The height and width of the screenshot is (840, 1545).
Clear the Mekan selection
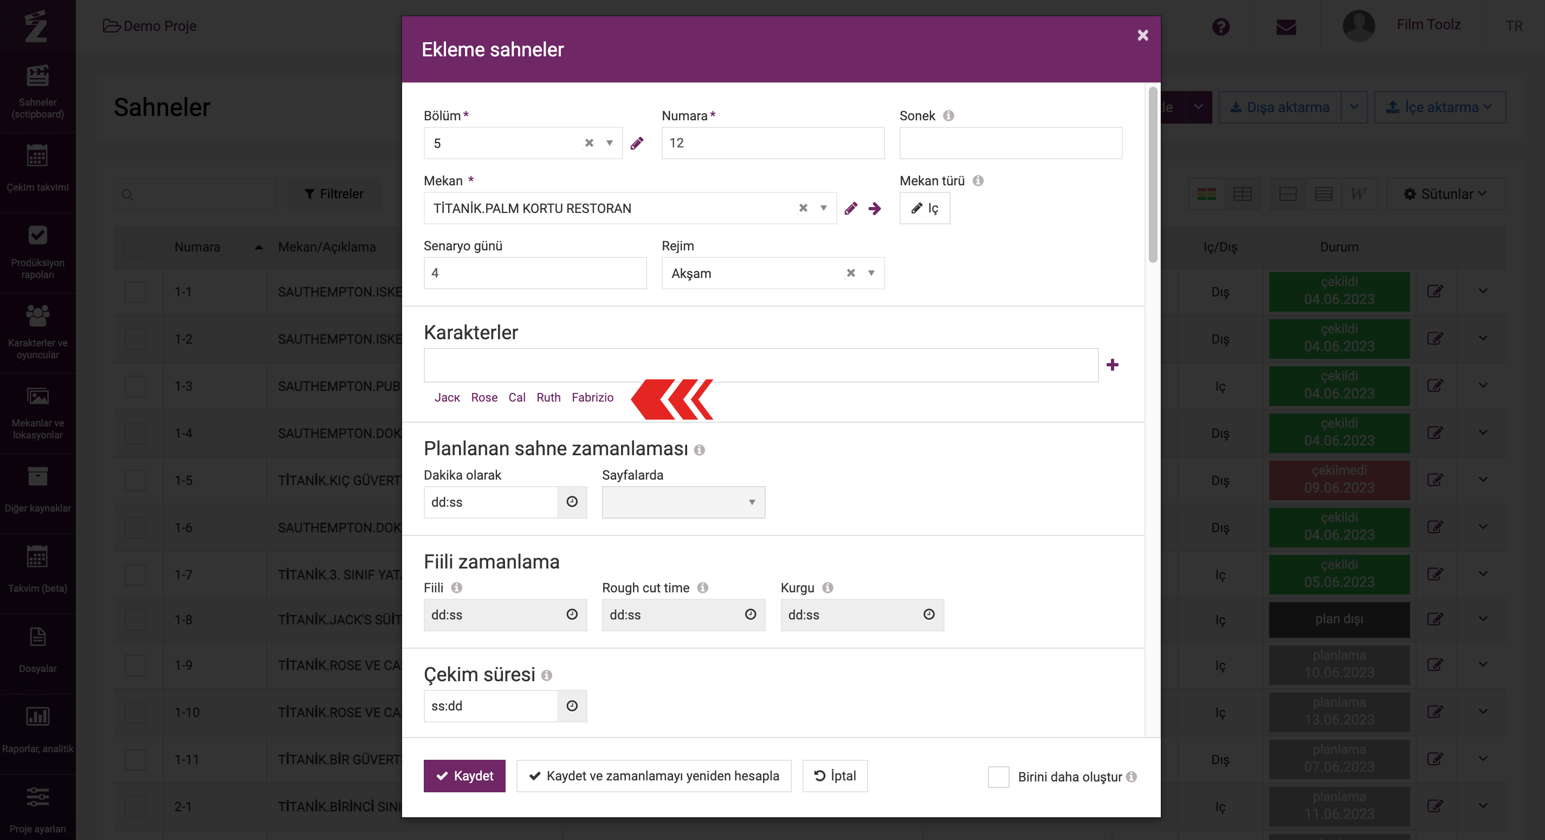(803, 208)
